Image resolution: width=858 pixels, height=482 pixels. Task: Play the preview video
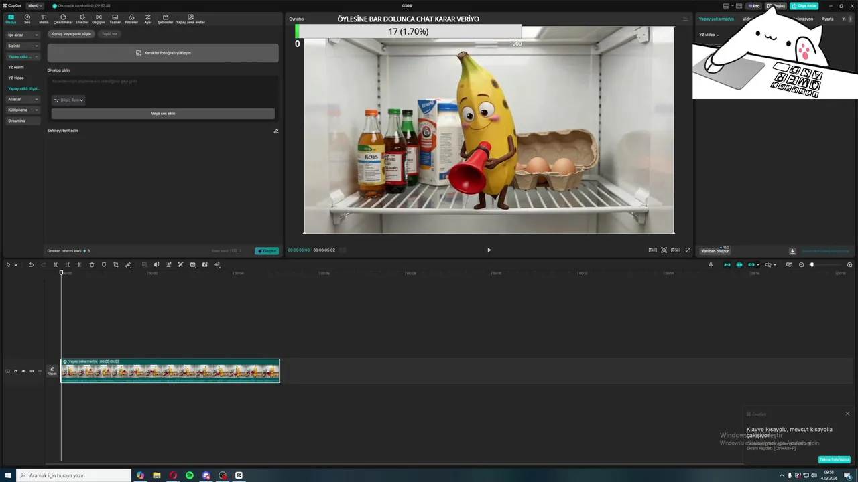point(489,250)
